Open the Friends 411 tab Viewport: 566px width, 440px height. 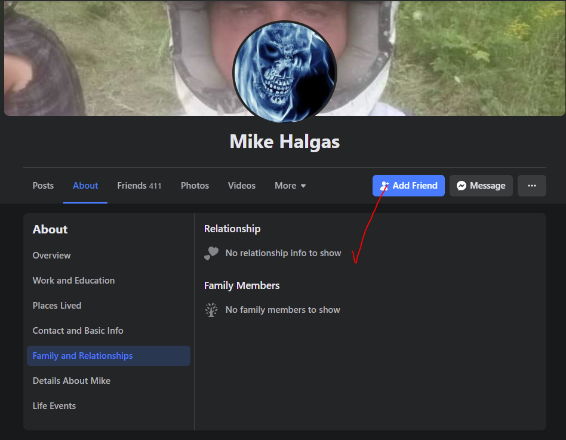[139, 186]
